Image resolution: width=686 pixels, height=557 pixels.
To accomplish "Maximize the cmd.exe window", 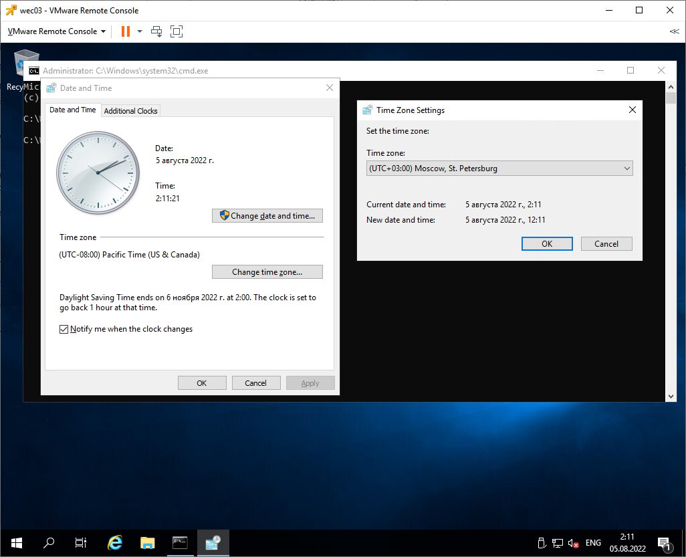I will click(631, 70).
